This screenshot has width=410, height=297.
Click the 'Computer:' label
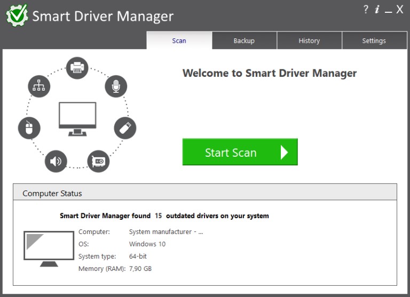[x=94, y=232]
